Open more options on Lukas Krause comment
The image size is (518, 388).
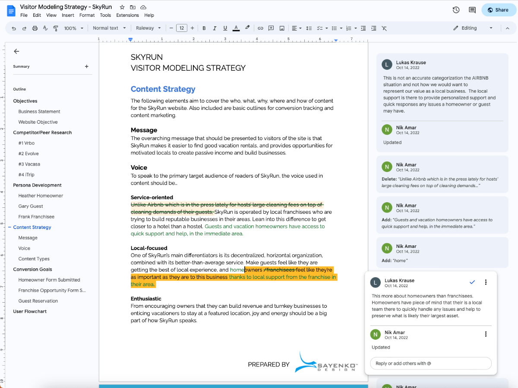486,282
